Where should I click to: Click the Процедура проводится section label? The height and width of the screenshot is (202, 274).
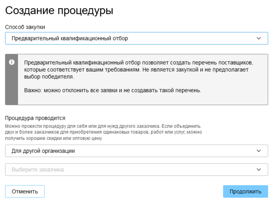pos(35,118)
